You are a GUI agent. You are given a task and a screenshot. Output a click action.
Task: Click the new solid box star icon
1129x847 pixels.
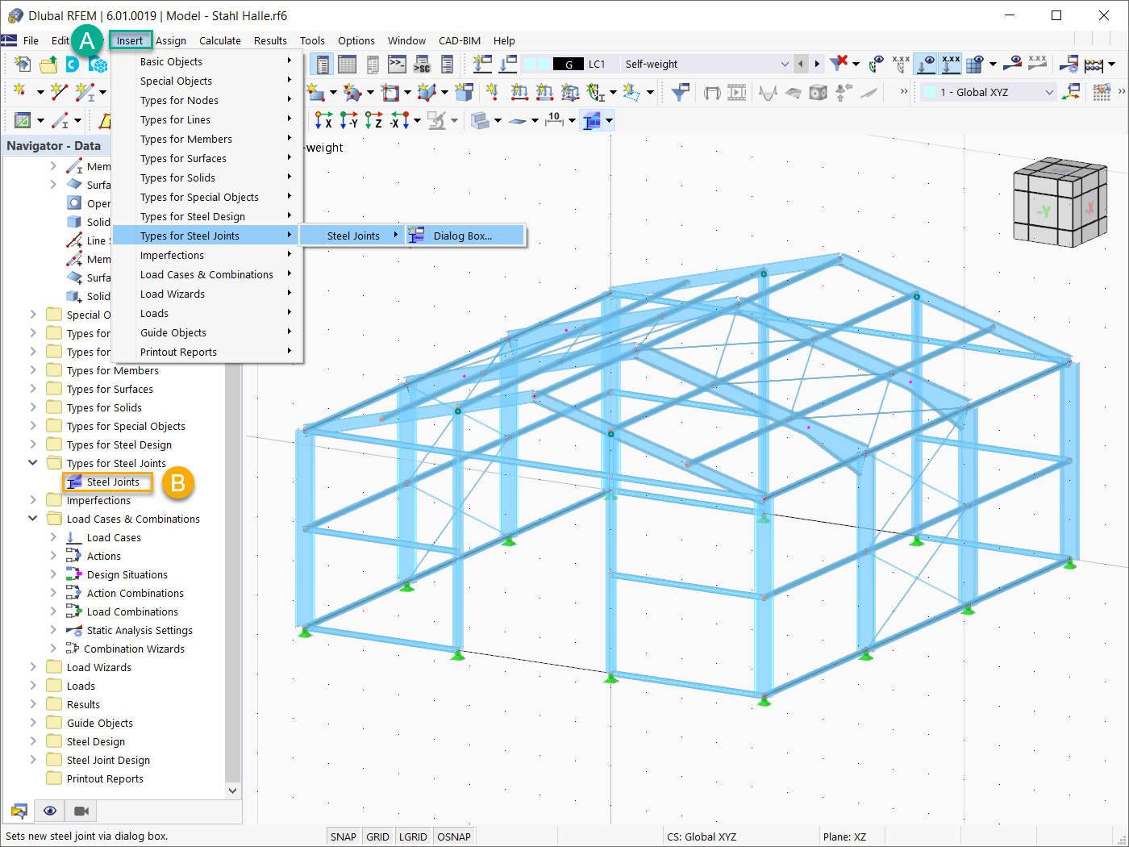[464, 92]
